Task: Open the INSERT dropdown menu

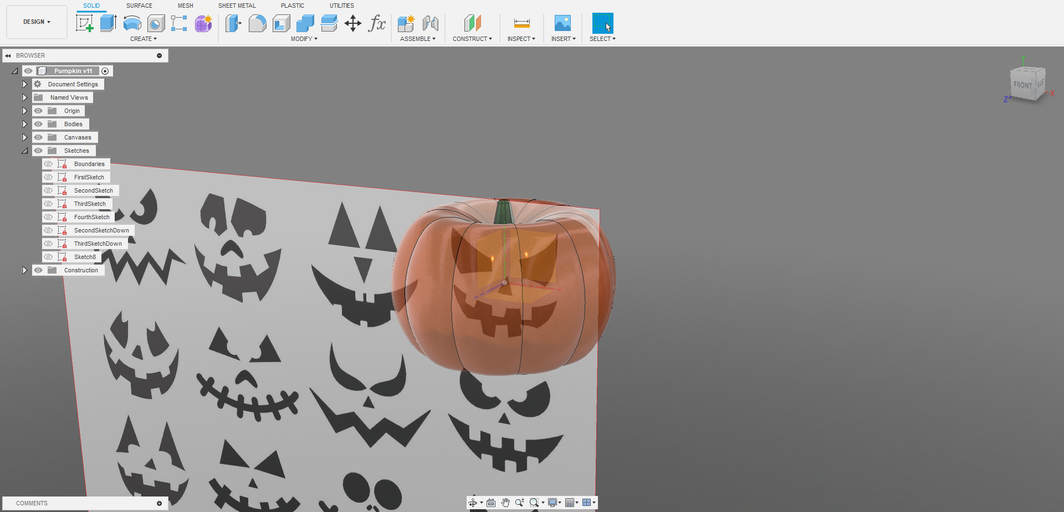Action: click(564, 39)
